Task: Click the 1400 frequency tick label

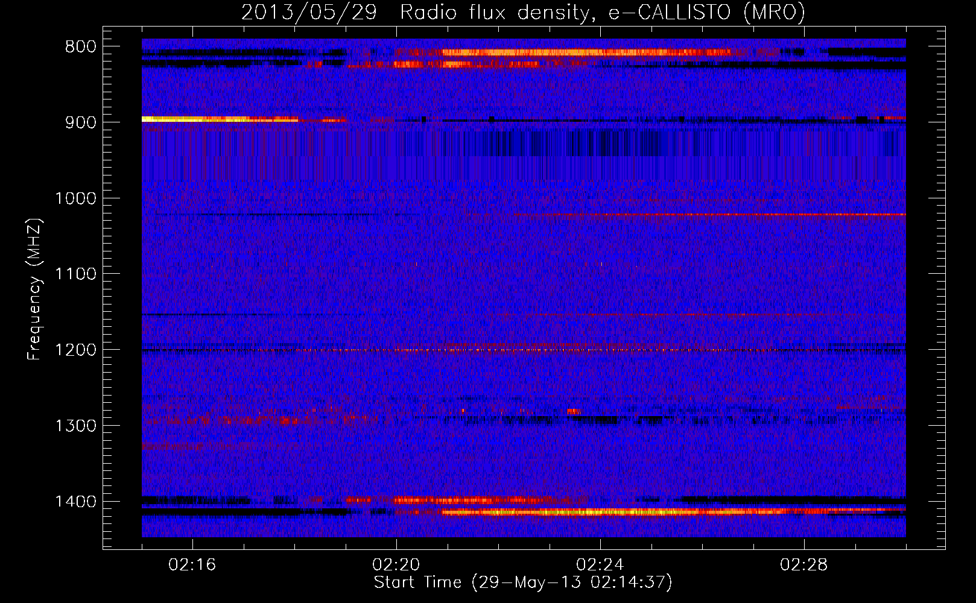Action: [75, 502]
